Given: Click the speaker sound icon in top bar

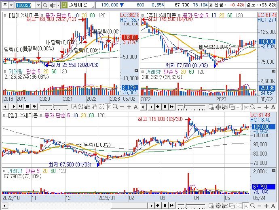Looking at the screenshot, I should point(52,5).
